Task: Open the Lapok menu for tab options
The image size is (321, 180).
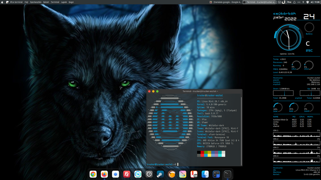Action: (64, 2)
